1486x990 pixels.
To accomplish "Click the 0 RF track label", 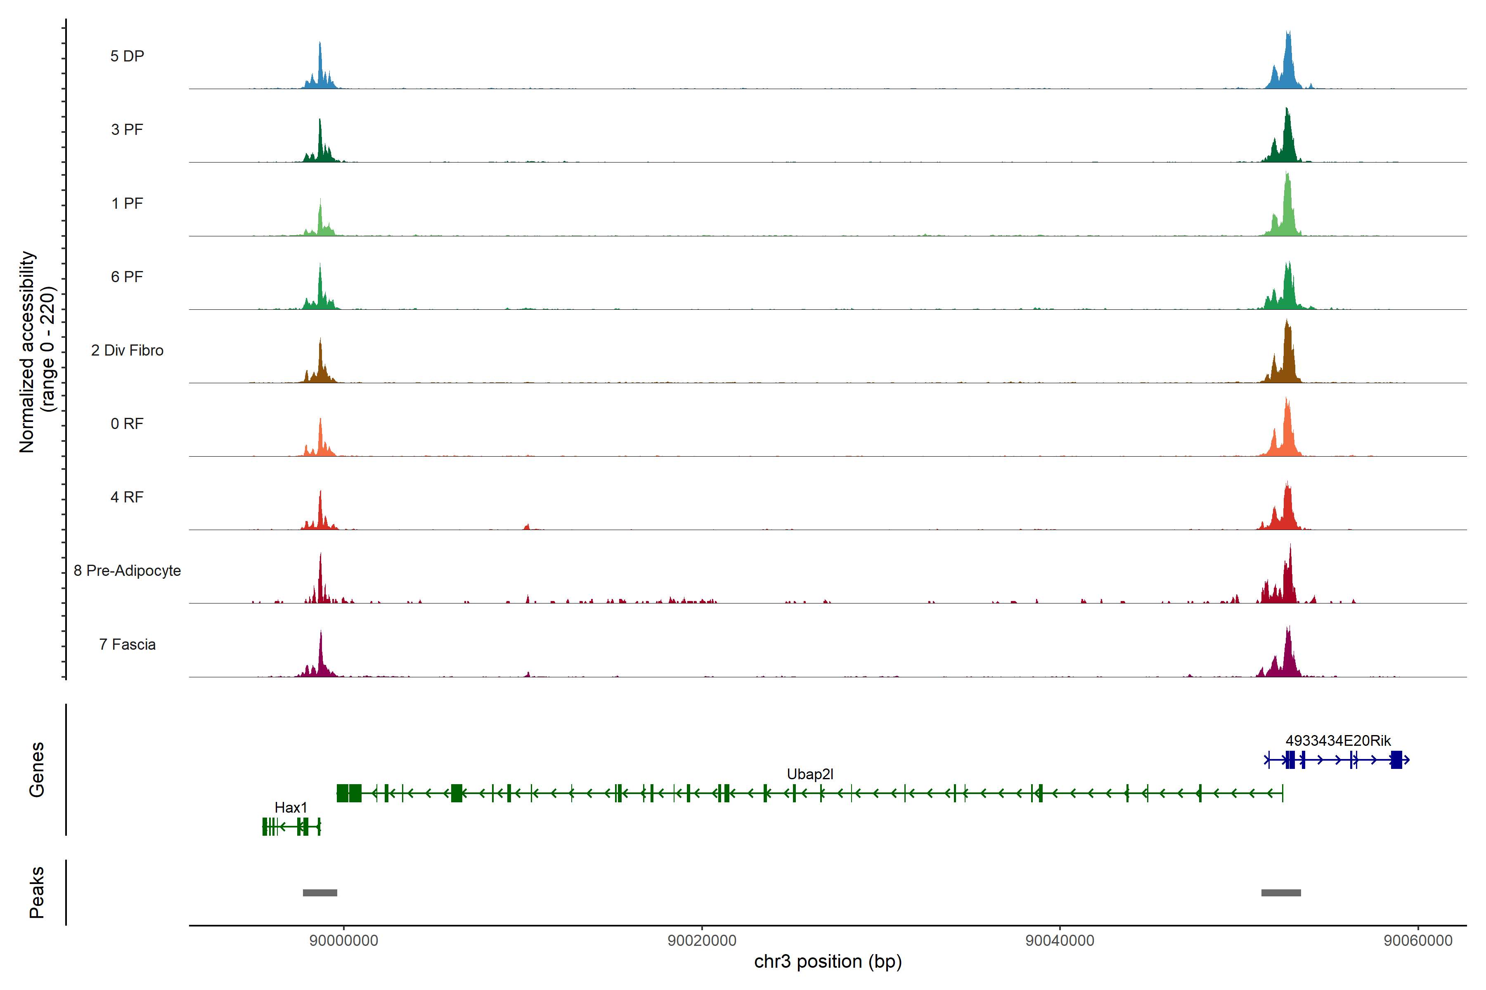I will [127, 424].
